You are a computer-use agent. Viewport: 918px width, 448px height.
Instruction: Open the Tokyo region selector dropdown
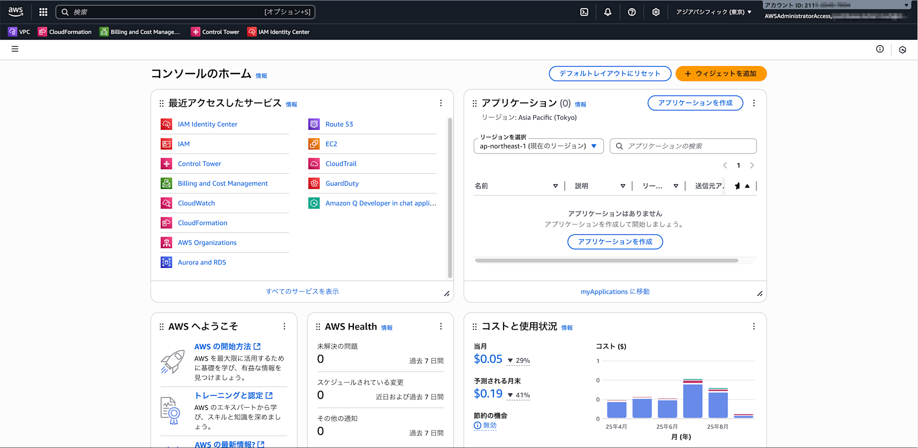click(x=714, y=12)
